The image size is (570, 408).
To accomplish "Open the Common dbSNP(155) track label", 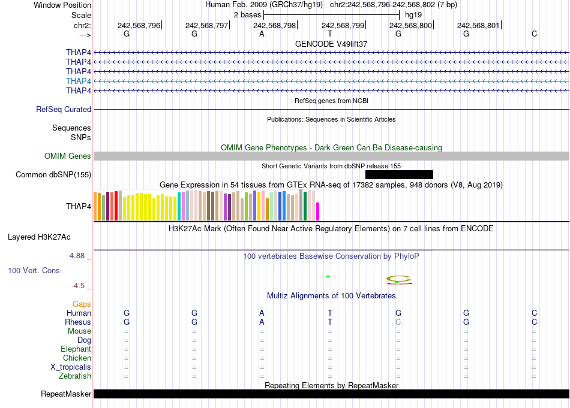I will pyautogui.click(x=53, y=174).
